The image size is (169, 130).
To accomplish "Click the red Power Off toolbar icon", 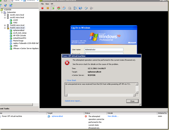I will [x=42, y=8].
